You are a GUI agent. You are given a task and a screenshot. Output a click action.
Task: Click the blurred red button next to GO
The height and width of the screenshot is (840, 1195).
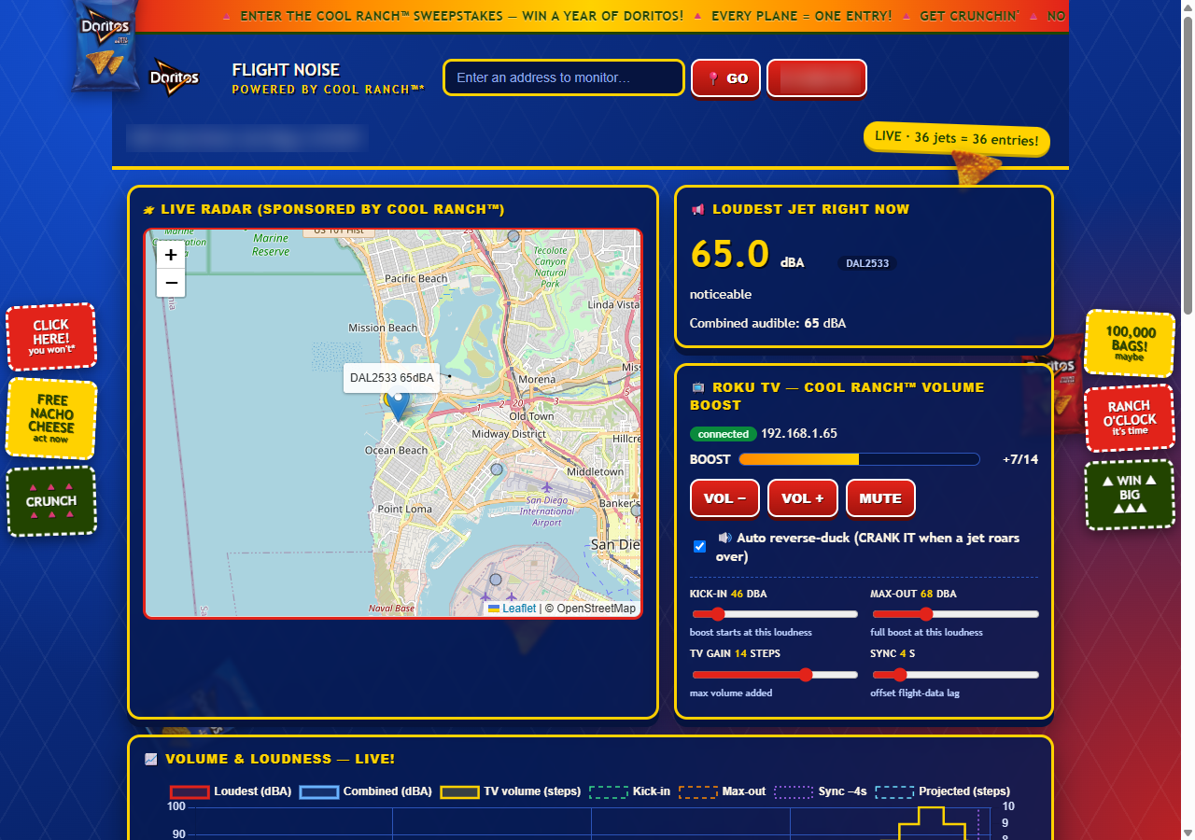817,78
